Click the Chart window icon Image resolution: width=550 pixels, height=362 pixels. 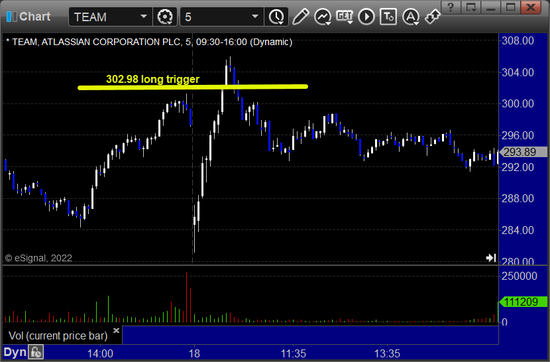[11, 17]
